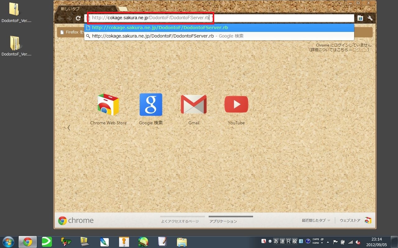The width and height of the screenshot is (398, 248).
Task: Click the muted volume tray icon
Action: point(358,242)
